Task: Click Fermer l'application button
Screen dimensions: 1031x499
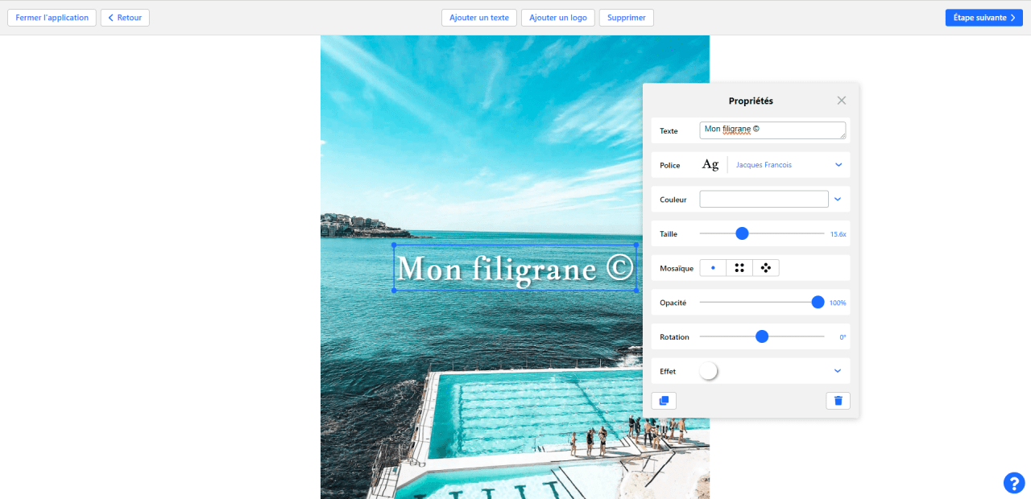Action: [x=52, y=18]
